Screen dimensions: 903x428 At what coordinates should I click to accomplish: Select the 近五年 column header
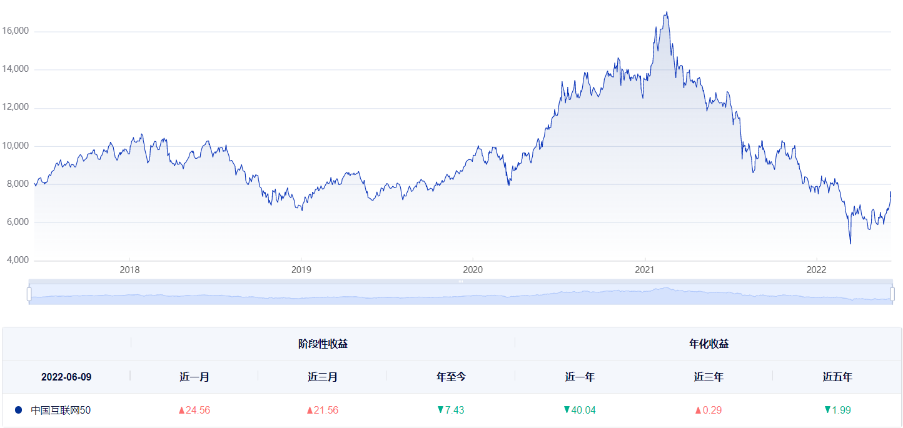click(837, 377)
